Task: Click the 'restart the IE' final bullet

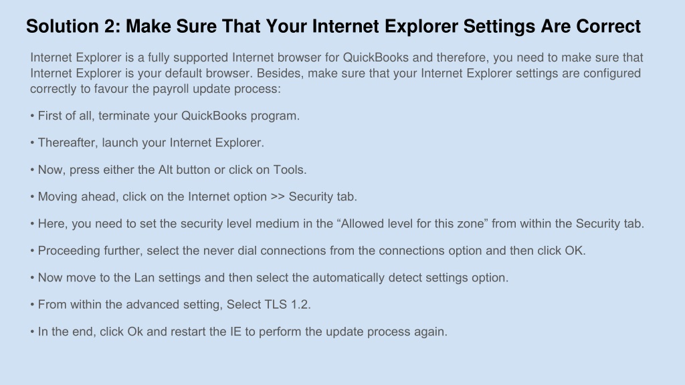Action: tap(239, 332)
